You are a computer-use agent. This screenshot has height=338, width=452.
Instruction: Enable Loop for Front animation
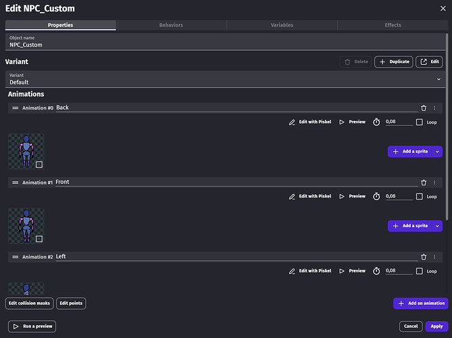(420, 197)
